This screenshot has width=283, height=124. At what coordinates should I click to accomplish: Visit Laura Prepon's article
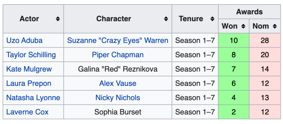[28, 83]
